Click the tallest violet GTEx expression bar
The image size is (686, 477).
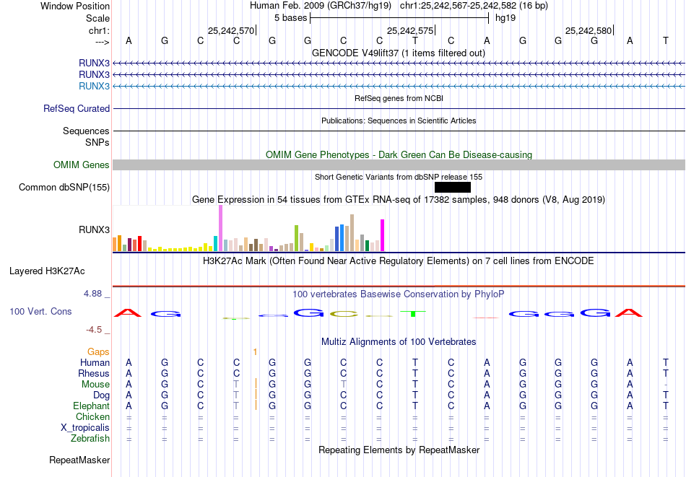click(220, 228)
